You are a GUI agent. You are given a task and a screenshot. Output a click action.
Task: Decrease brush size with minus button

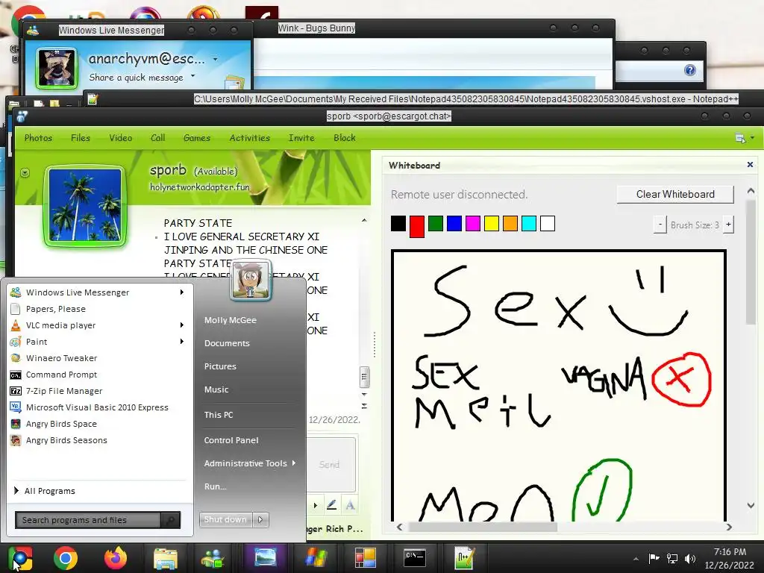click(x=660, y=225)
